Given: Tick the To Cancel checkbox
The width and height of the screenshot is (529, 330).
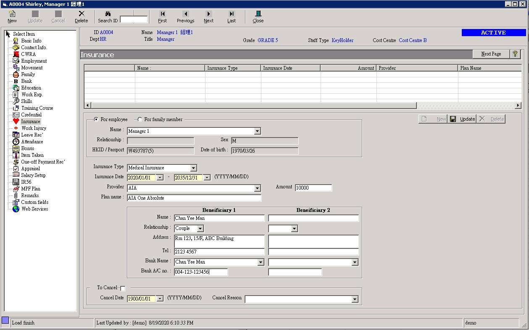Looking at the screenshot, I should (123, 288).
